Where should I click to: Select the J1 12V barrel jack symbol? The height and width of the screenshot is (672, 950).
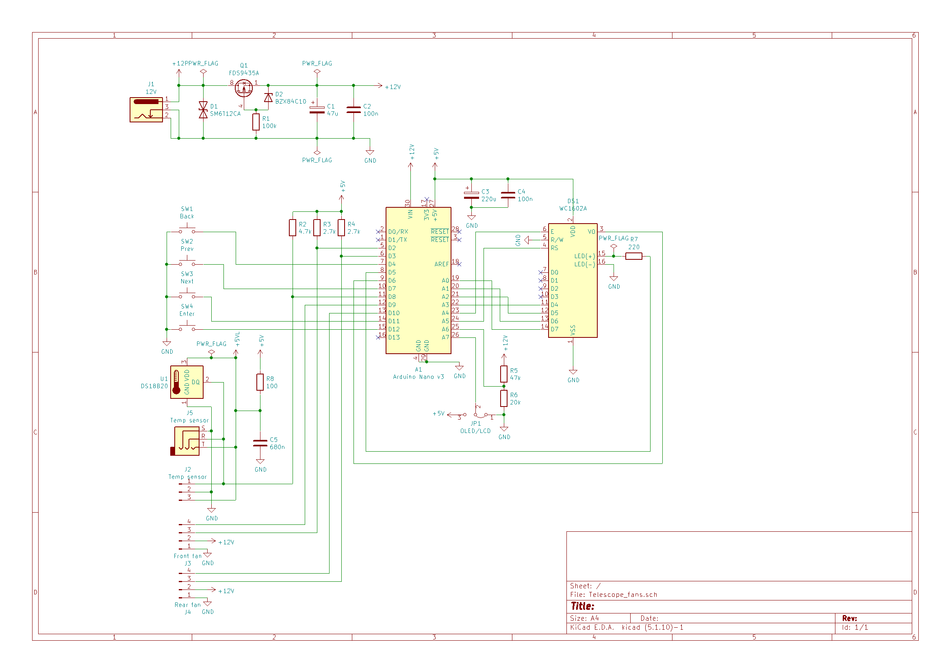pyautogui.click(x=146, y=110)
